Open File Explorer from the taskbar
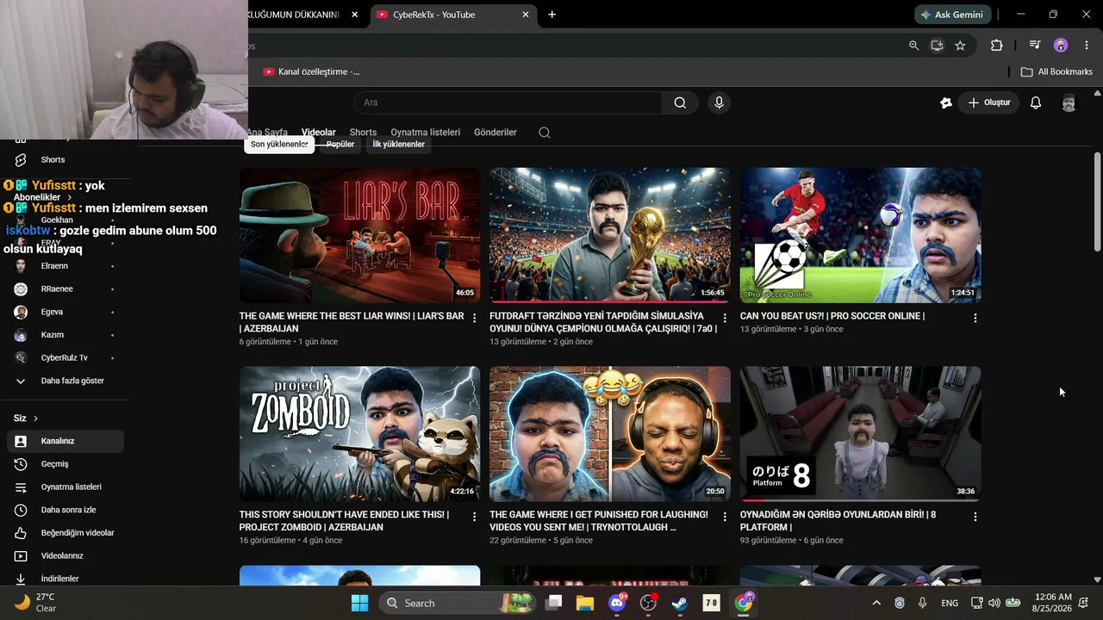This screenshot has height=620, width=1103. pos(585,603)
